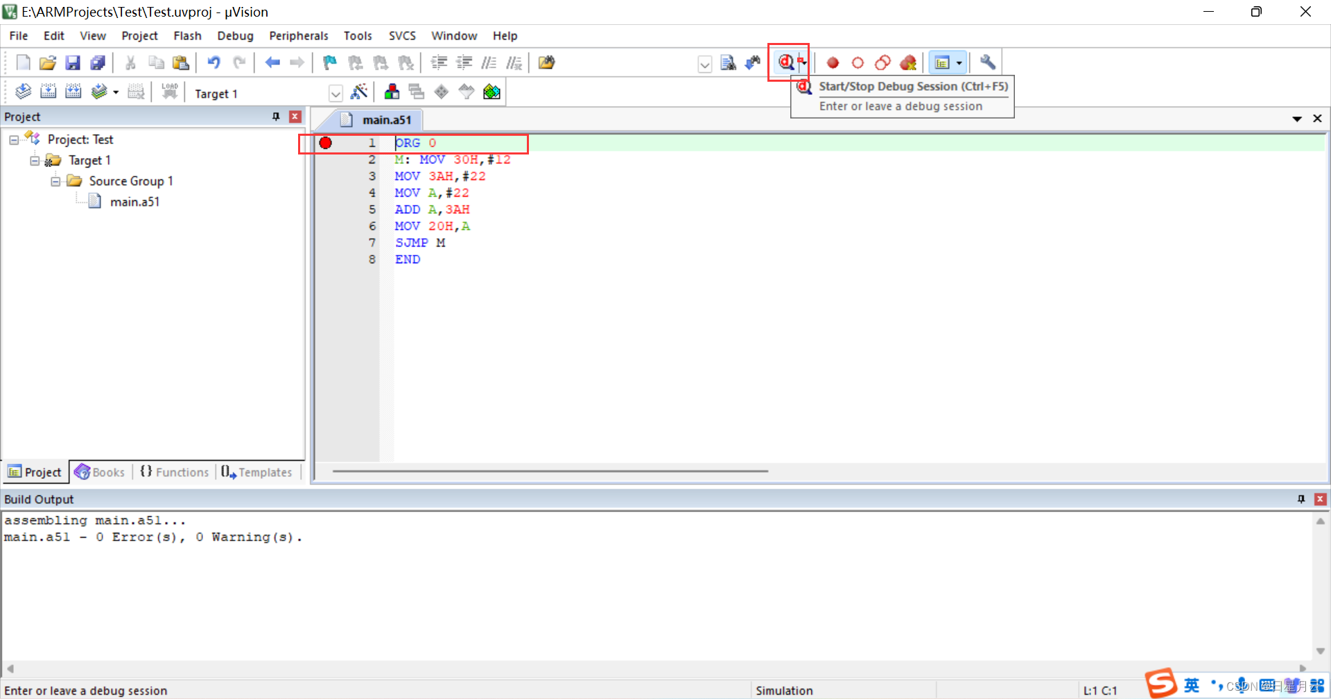Toggle the breakpoint on line 1
Viewport: 1331px width, 699px height.
point(325,143)
